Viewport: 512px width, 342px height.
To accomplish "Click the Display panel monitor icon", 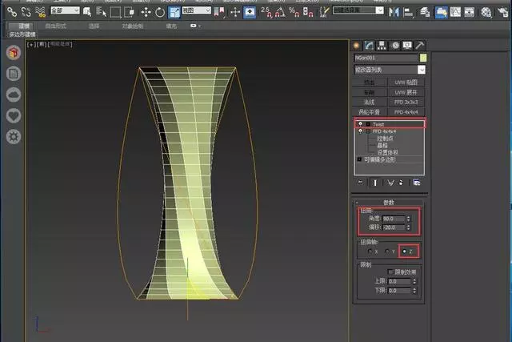I will click(x=407, y=45).
